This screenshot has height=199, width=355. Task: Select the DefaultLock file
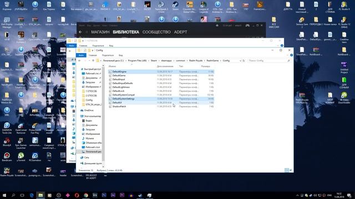click(x=161, y=91)
